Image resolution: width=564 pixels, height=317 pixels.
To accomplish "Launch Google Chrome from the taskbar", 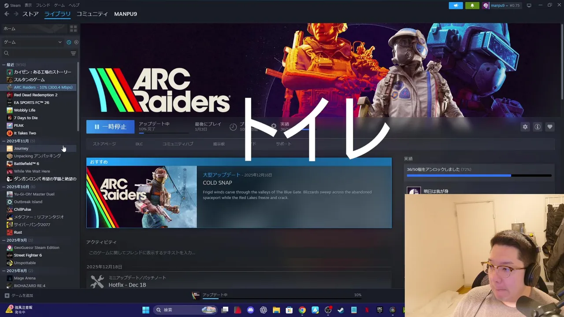I will (x=302, y=310).
